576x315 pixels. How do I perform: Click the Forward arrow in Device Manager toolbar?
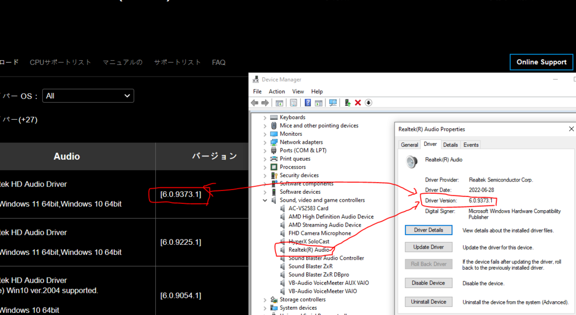tap(264, 103)
